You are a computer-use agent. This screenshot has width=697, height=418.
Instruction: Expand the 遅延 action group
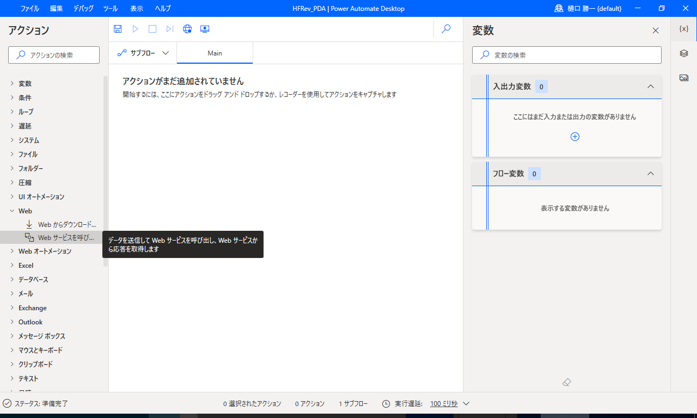tap(13, 126)
